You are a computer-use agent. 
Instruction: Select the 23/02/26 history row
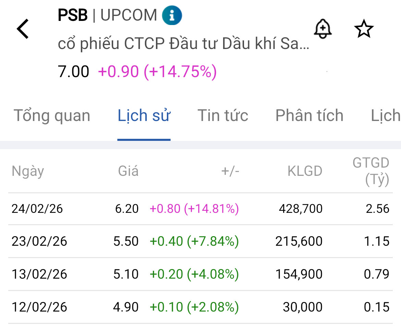pos(200,242)
